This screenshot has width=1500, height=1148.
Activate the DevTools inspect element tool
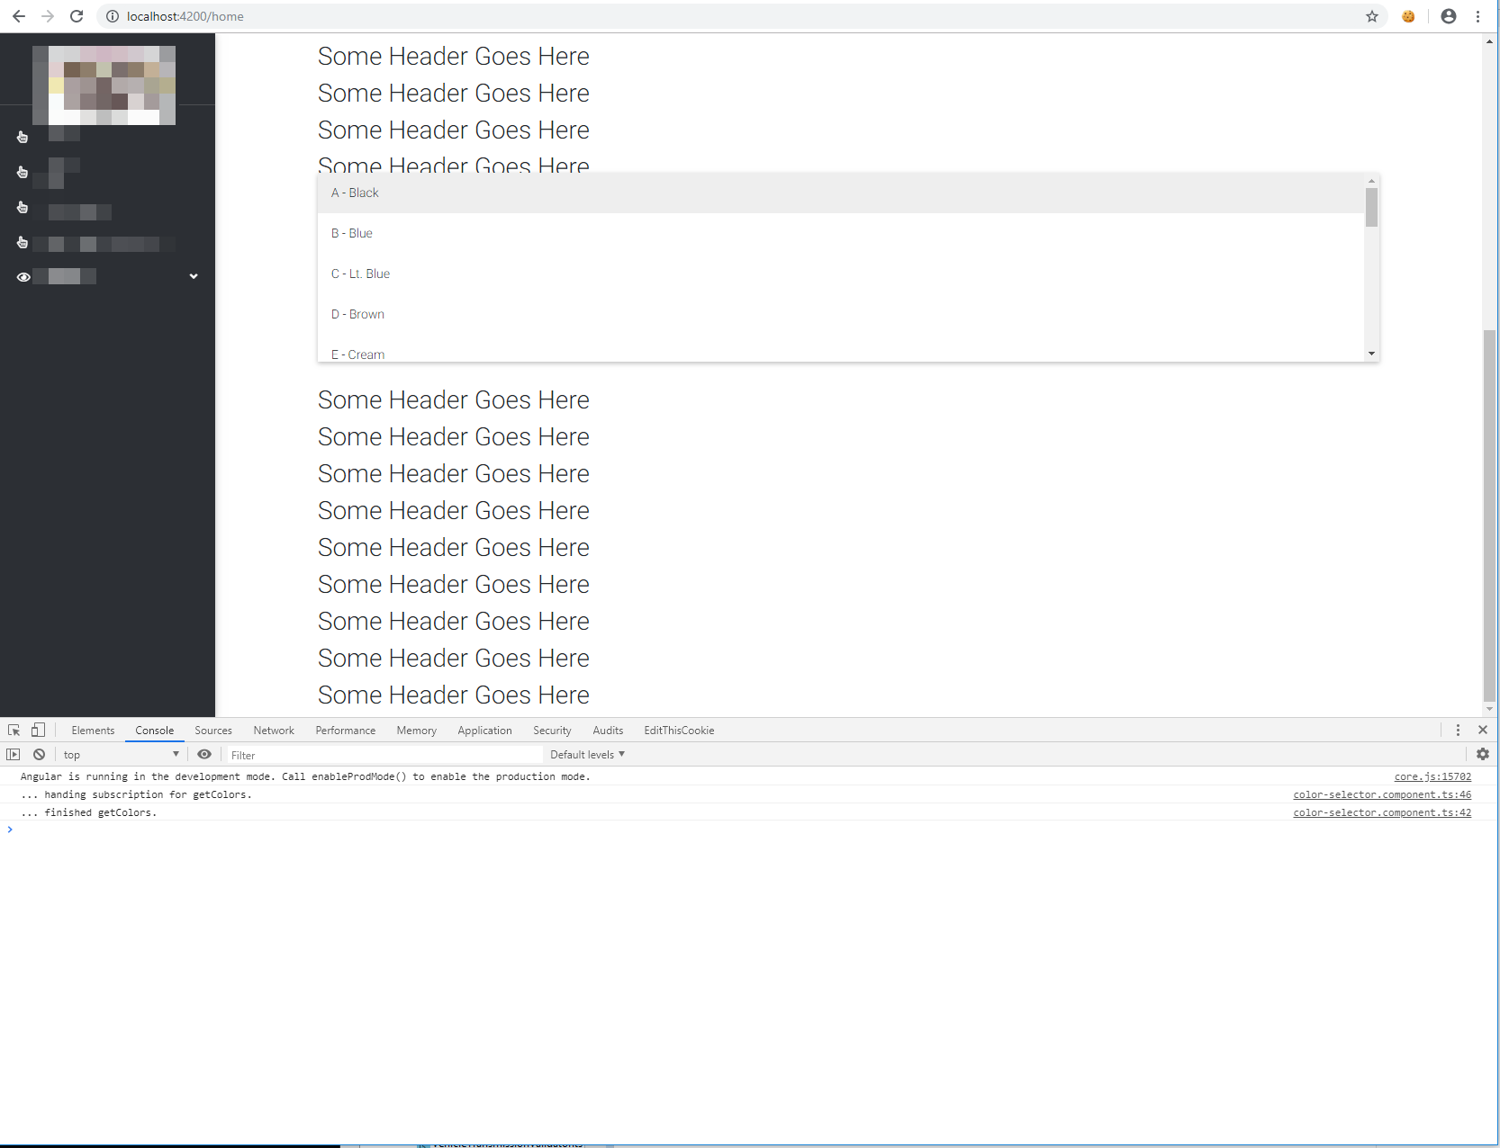click(14, 731)
